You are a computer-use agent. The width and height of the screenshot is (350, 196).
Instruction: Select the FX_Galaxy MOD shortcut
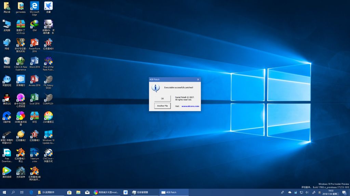pos(48,82)
